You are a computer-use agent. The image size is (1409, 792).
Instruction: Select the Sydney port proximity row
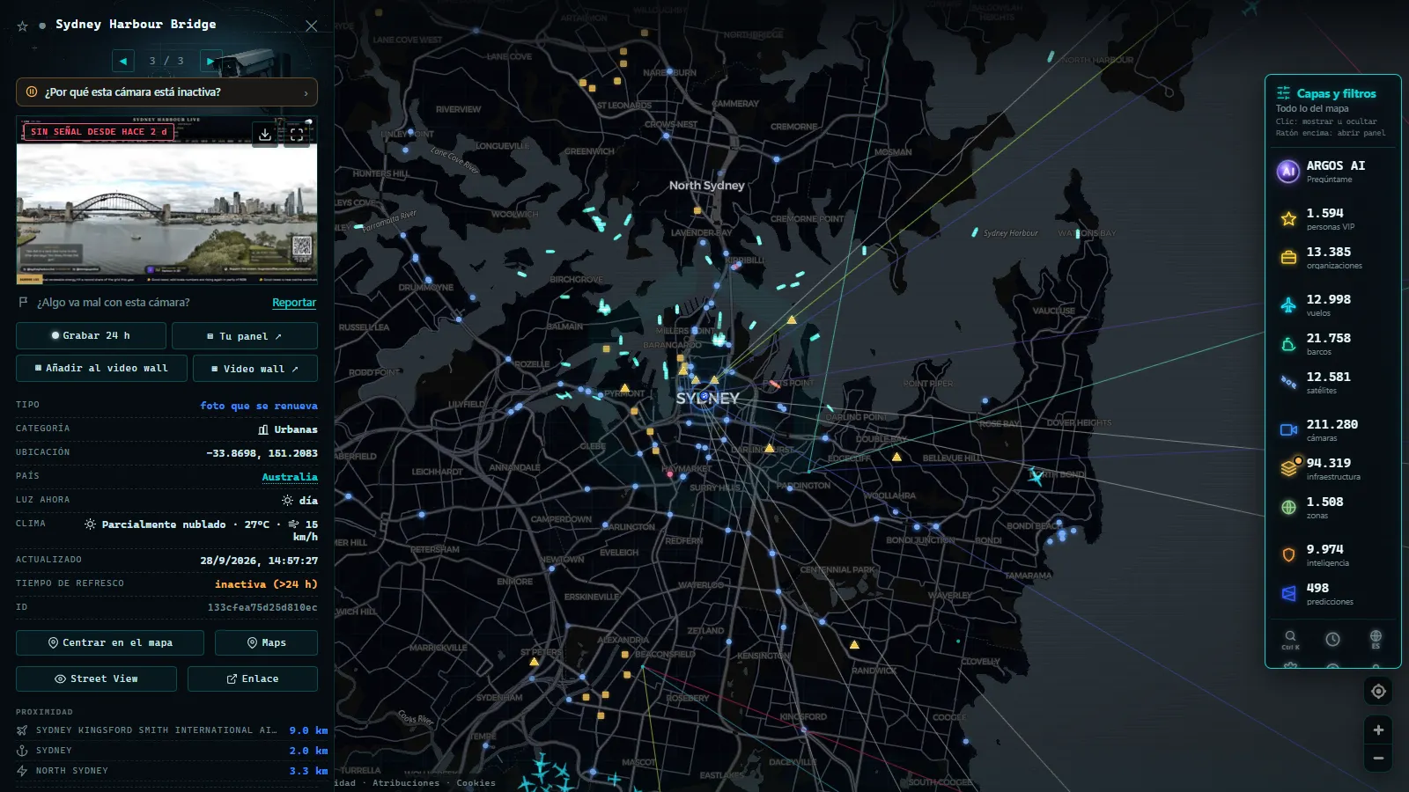click(172, 751)
